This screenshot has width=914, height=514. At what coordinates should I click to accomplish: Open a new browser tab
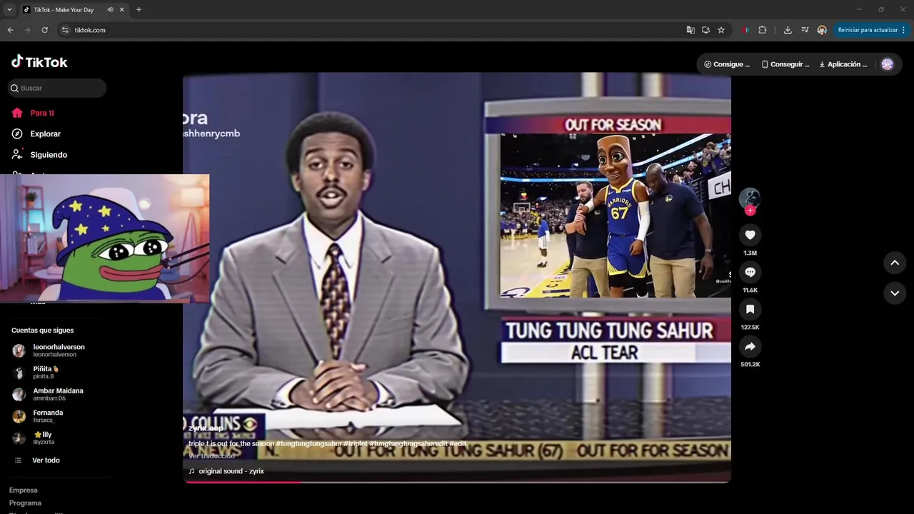(x=139, y=10)
